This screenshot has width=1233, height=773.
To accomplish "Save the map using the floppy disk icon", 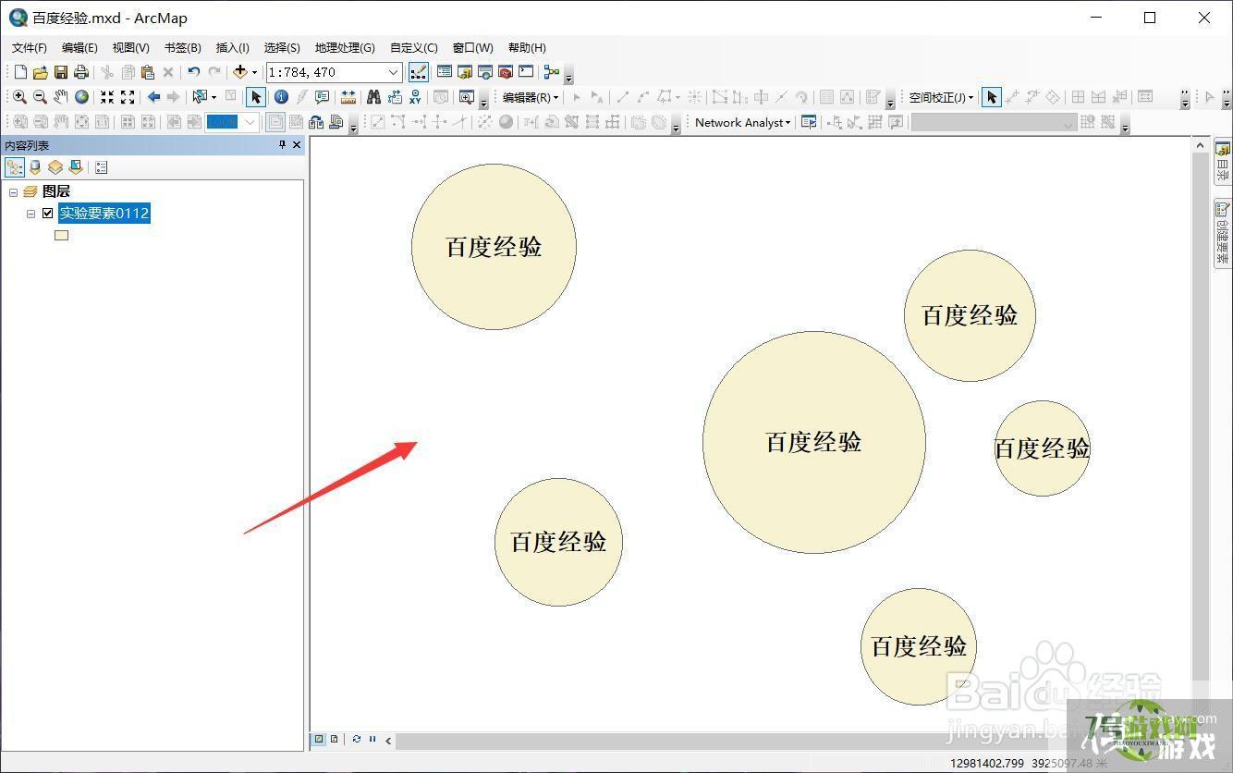I will (60, 72).
